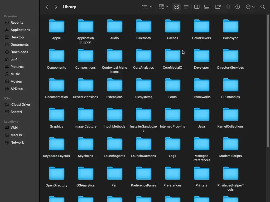Viewport: 270px width, 202px height.
Task: Select the Fonts folder
Action: pyautogui.click(x=172, y=85)
